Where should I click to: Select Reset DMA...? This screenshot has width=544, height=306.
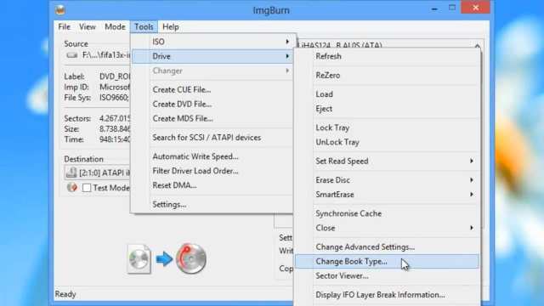[x=174, y=185]
